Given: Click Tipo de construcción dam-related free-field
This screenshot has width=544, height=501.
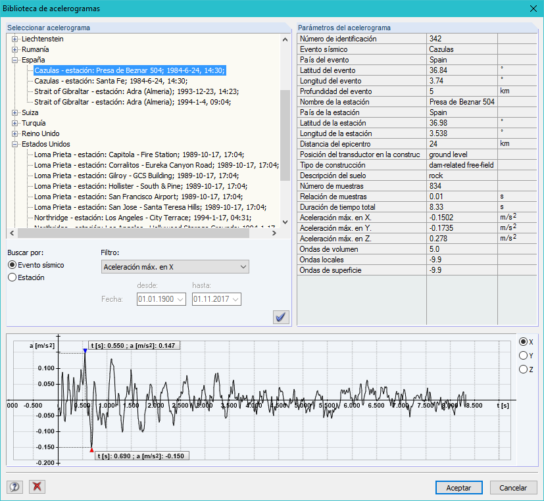Looking at the screenshot, I should (461, 165).
